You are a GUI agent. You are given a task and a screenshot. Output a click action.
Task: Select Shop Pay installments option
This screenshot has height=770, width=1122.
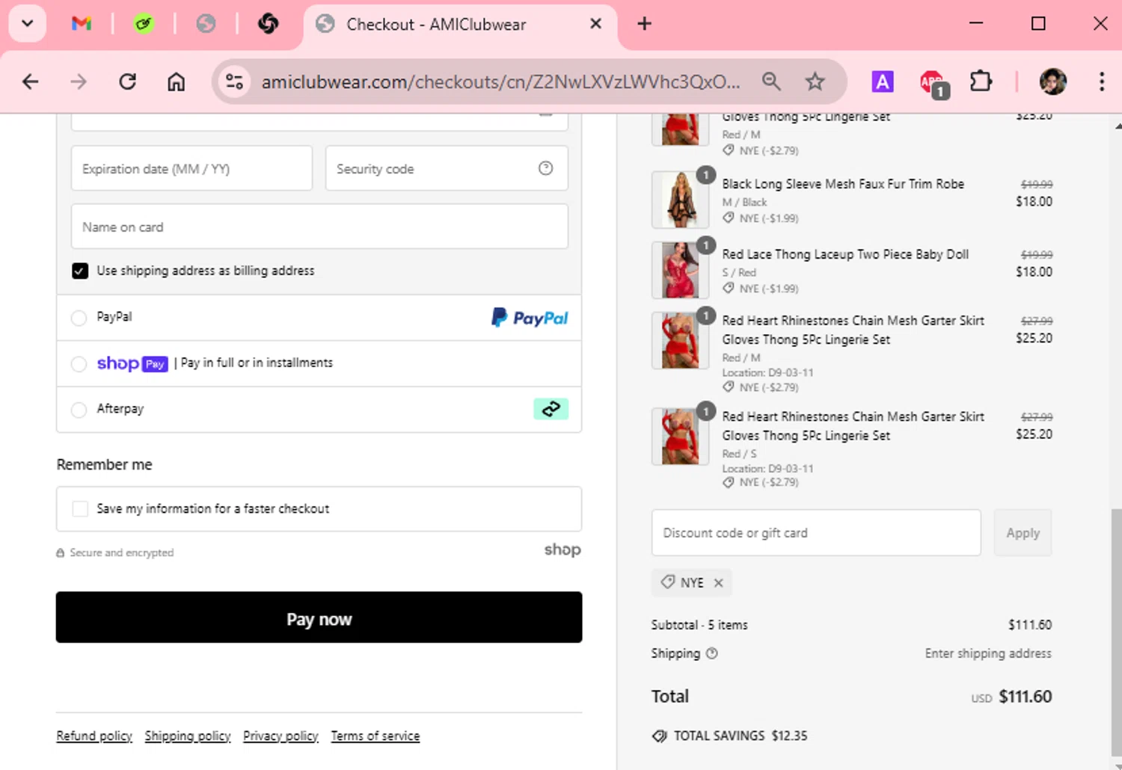(x=79, y=364)
